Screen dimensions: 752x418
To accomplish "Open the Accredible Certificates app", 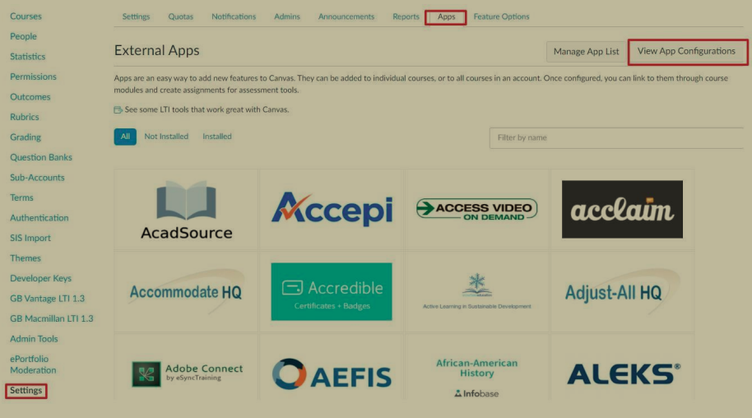I will tap(332, 292).
